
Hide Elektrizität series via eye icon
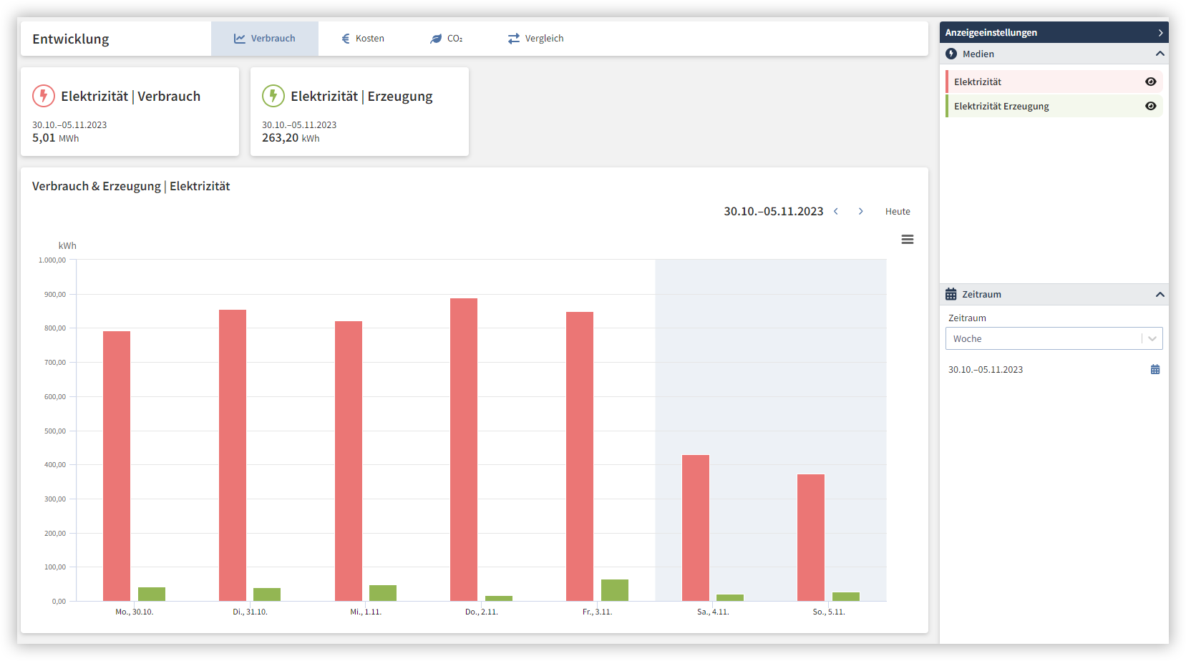pos(1150,82)
